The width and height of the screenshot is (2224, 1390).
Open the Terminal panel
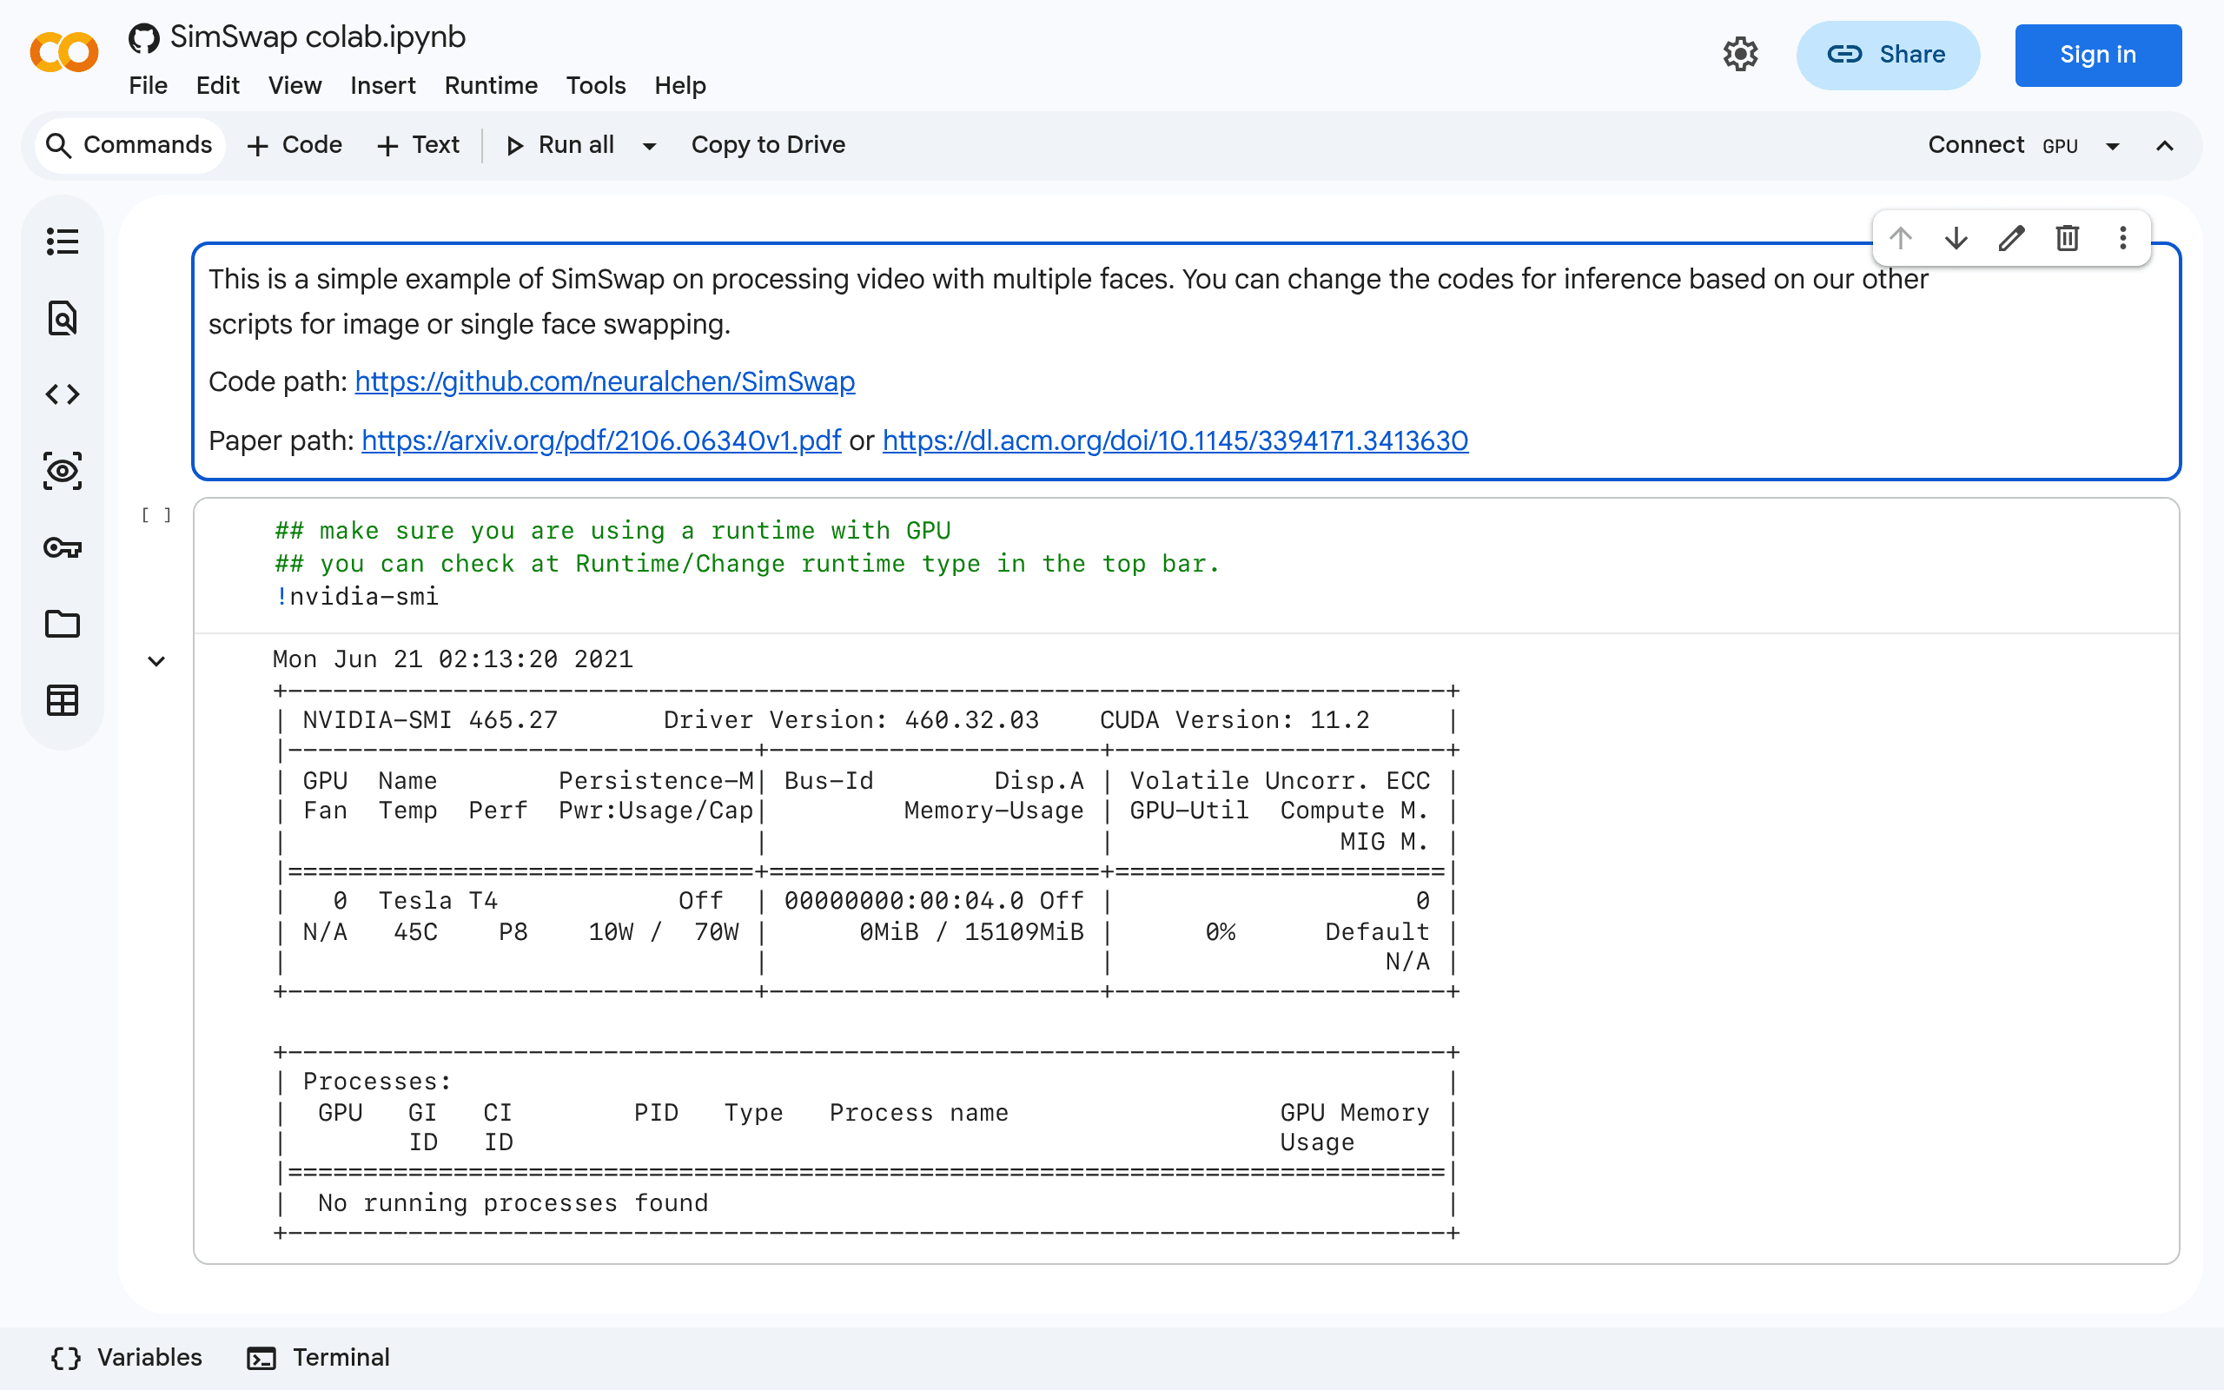[x=318, y=1357]
